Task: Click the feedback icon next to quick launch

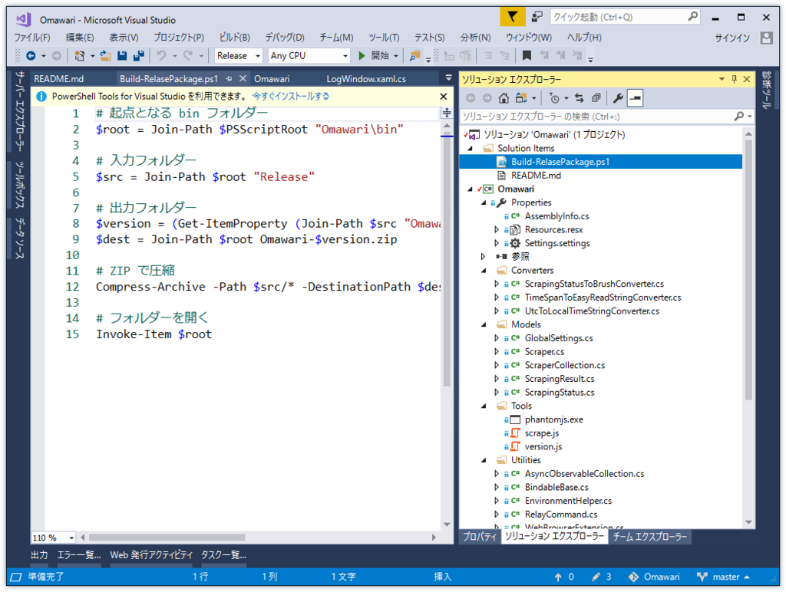Action: pos(537,17)
